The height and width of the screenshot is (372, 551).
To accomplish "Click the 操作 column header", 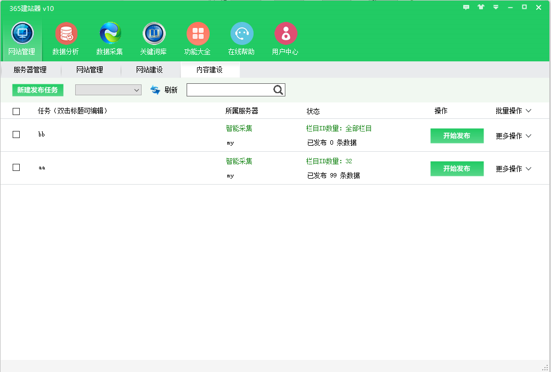I will point(441,111).
